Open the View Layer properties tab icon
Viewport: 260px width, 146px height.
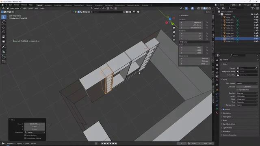pyautogui.click(x=217, y=73)
